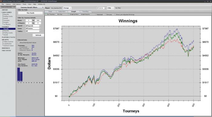Click the Refresh button
212x117 pixels.
coord(38,35)
